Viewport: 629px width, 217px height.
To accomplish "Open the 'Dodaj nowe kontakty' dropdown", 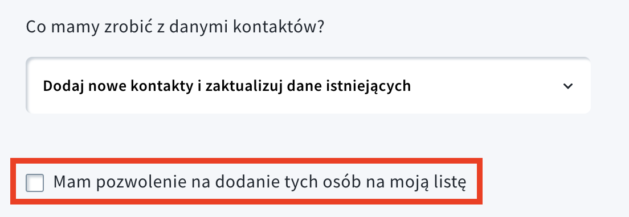I will point(308,86).
